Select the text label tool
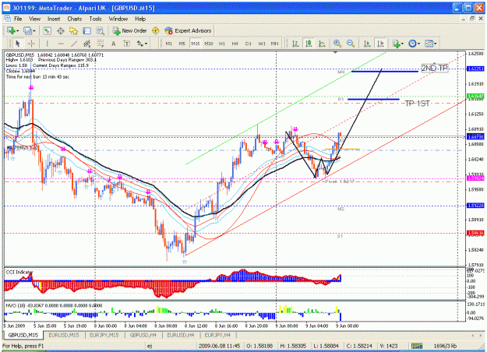 point(126,44)
